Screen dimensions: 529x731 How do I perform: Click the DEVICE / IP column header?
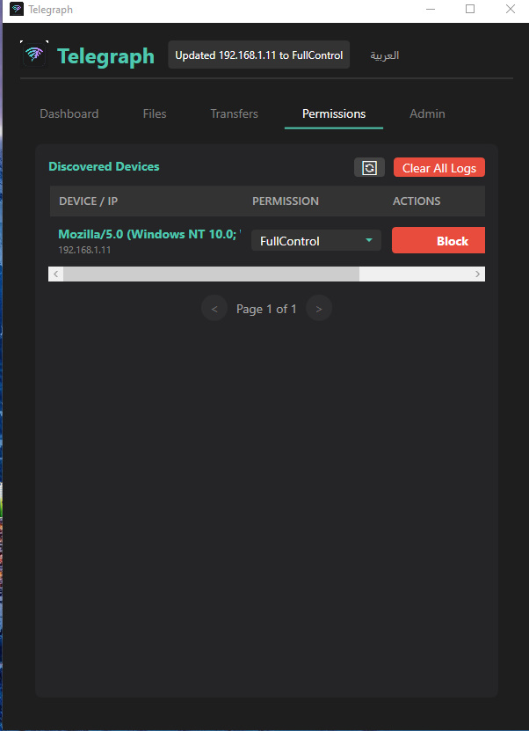[x=89, y=201]
